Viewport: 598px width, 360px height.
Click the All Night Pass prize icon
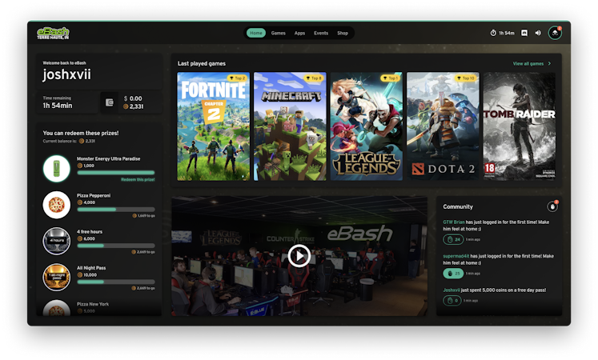(x=57, y=278)
